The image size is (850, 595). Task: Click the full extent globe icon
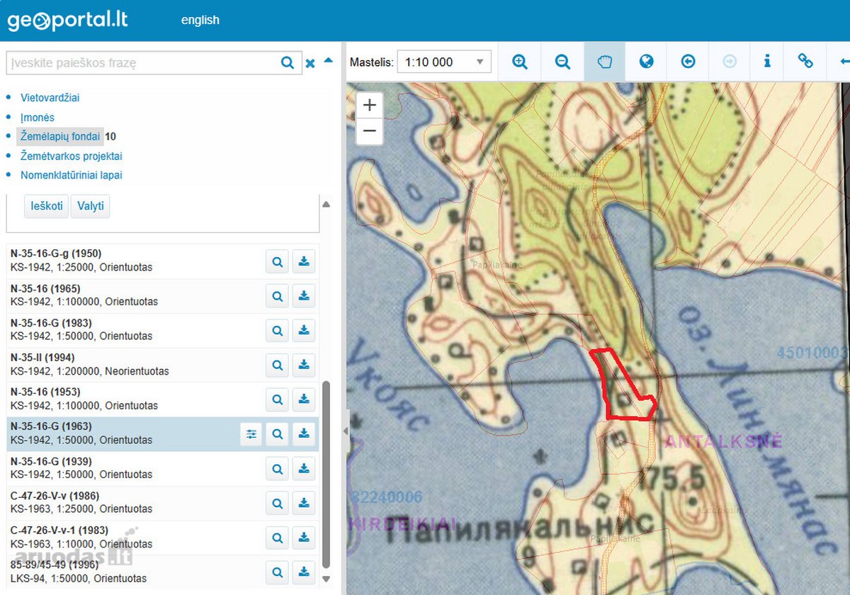pyautogui.click(x=646, y=62)
